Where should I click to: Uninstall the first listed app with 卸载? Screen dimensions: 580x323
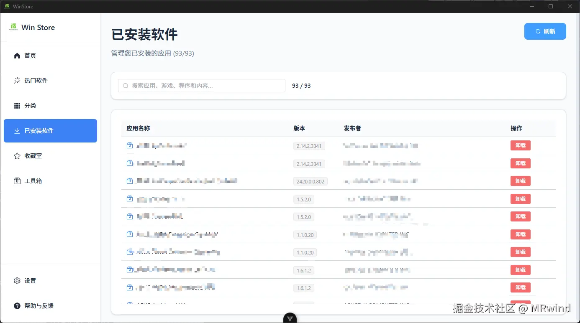point(520,145)
